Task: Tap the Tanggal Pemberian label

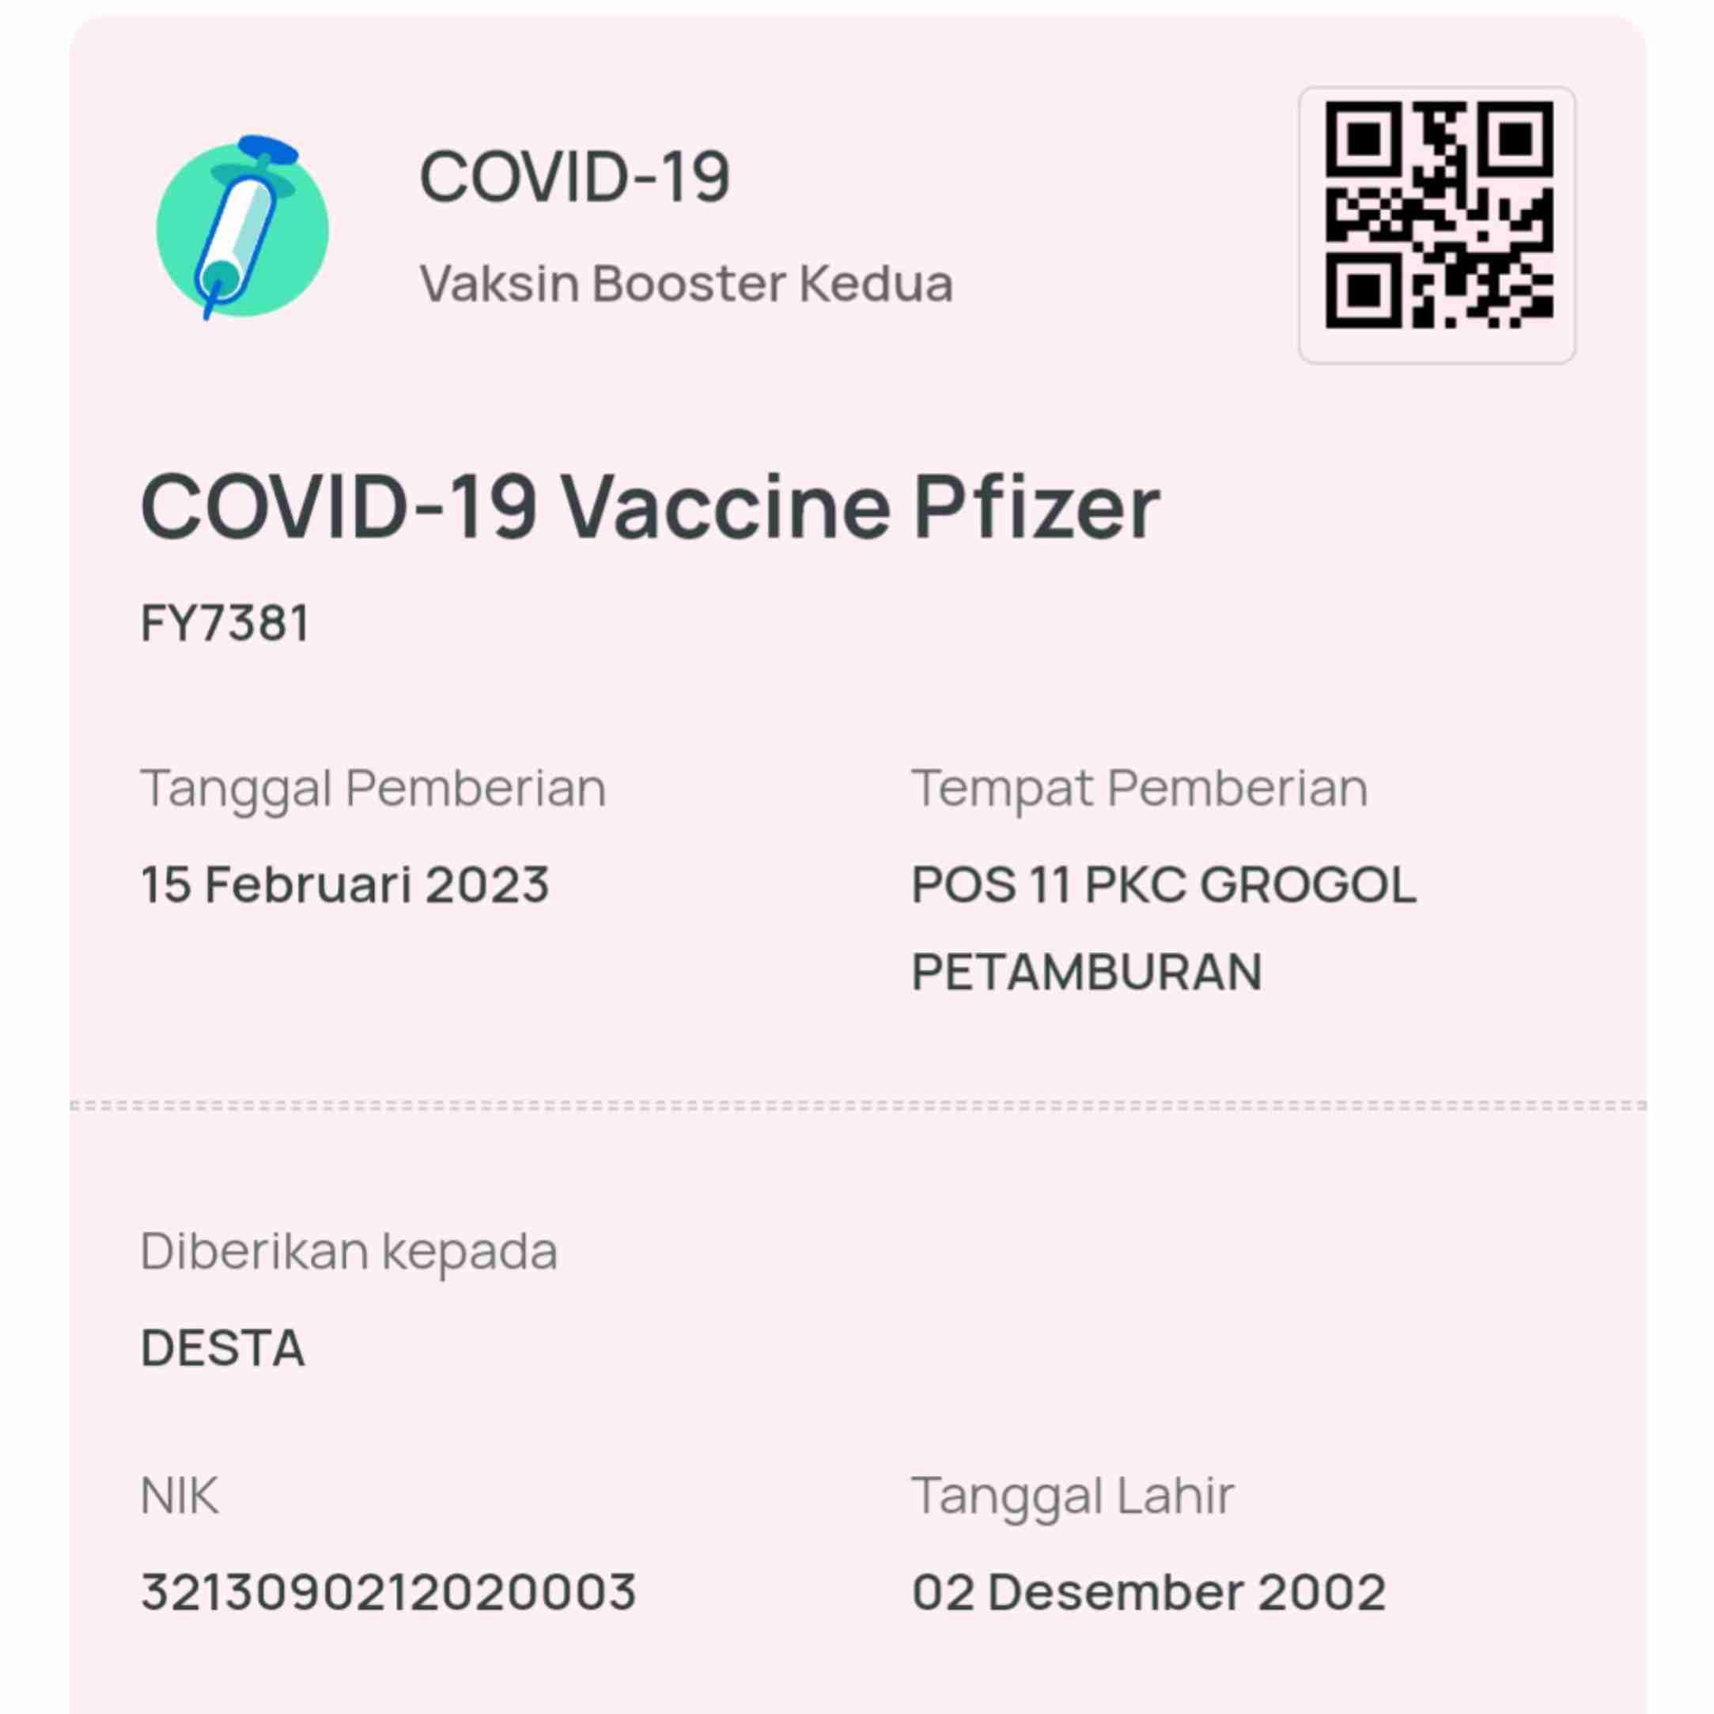Action: (x=373, y=788)
